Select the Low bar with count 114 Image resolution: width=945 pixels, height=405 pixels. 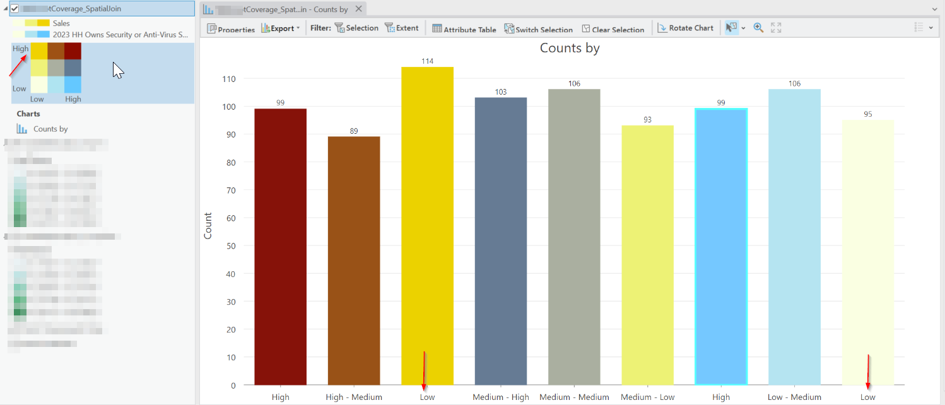427,221
